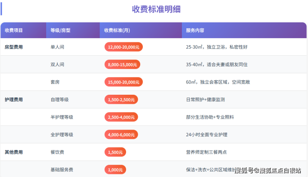The width and height of the screenshot is (308, 177).
Task: Click the 4,000-6,000元 price badge
Action: [x=121, y=135]
